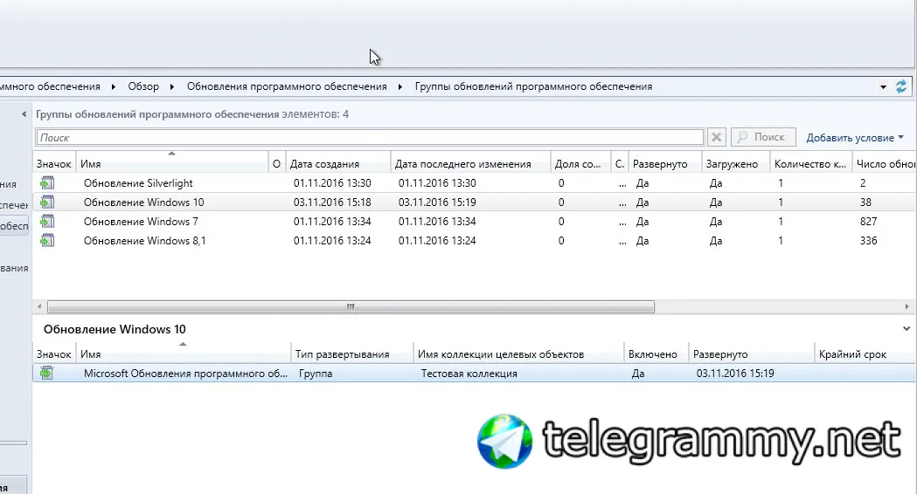917x494 pixels.
Task: Click the Загружено column header
Action: pyautogui.click(x=736, y=164)
